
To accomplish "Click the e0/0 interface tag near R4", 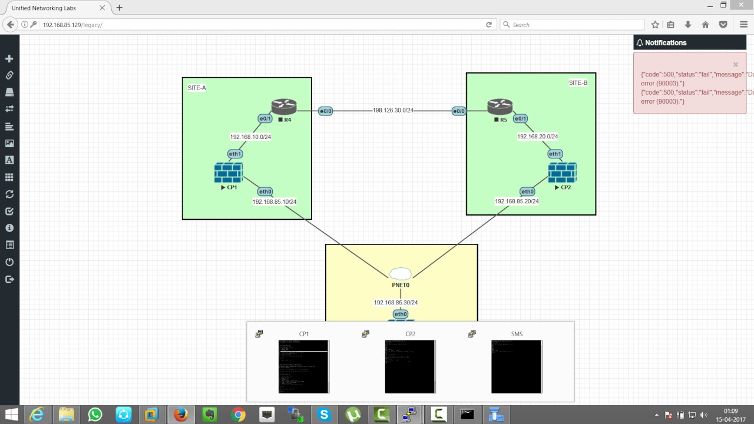I will point(326,111).
